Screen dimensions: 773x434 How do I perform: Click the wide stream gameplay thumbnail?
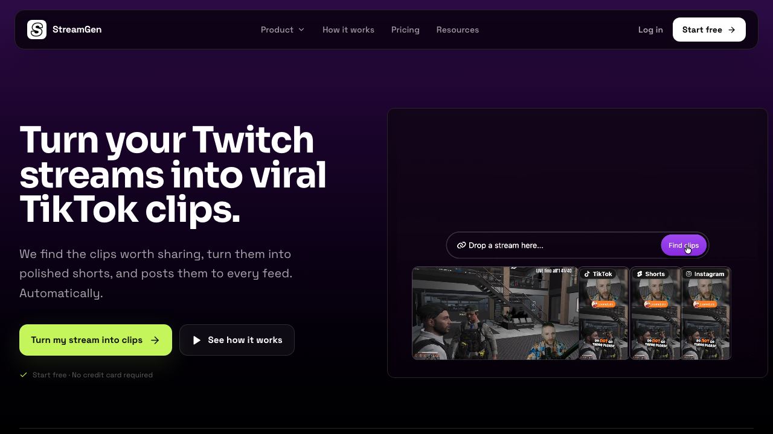(495, 313)
